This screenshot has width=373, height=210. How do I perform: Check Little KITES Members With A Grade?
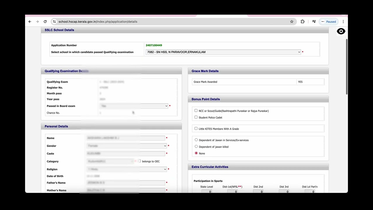tap(196, 129)
